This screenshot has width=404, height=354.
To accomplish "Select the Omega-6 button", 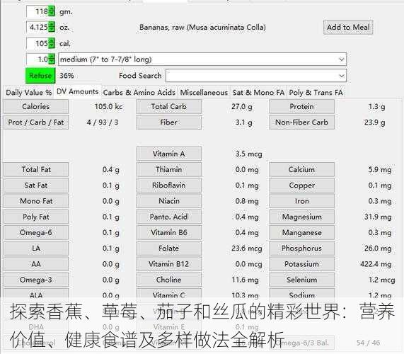I will click(x=36, y=232).
